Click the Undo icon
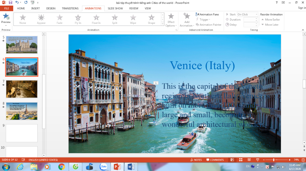Image resolution: width=306 pixels, height=171 pixels. click(x=17, y=2)
